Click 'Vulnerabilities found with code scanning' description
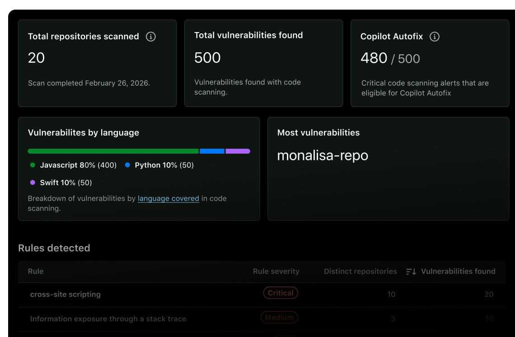The height and width of the screenshot is (337, 515). click(247, 87)
